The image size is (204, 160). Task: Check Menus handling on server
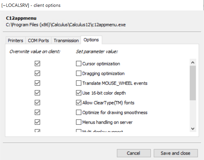(78, 122)
